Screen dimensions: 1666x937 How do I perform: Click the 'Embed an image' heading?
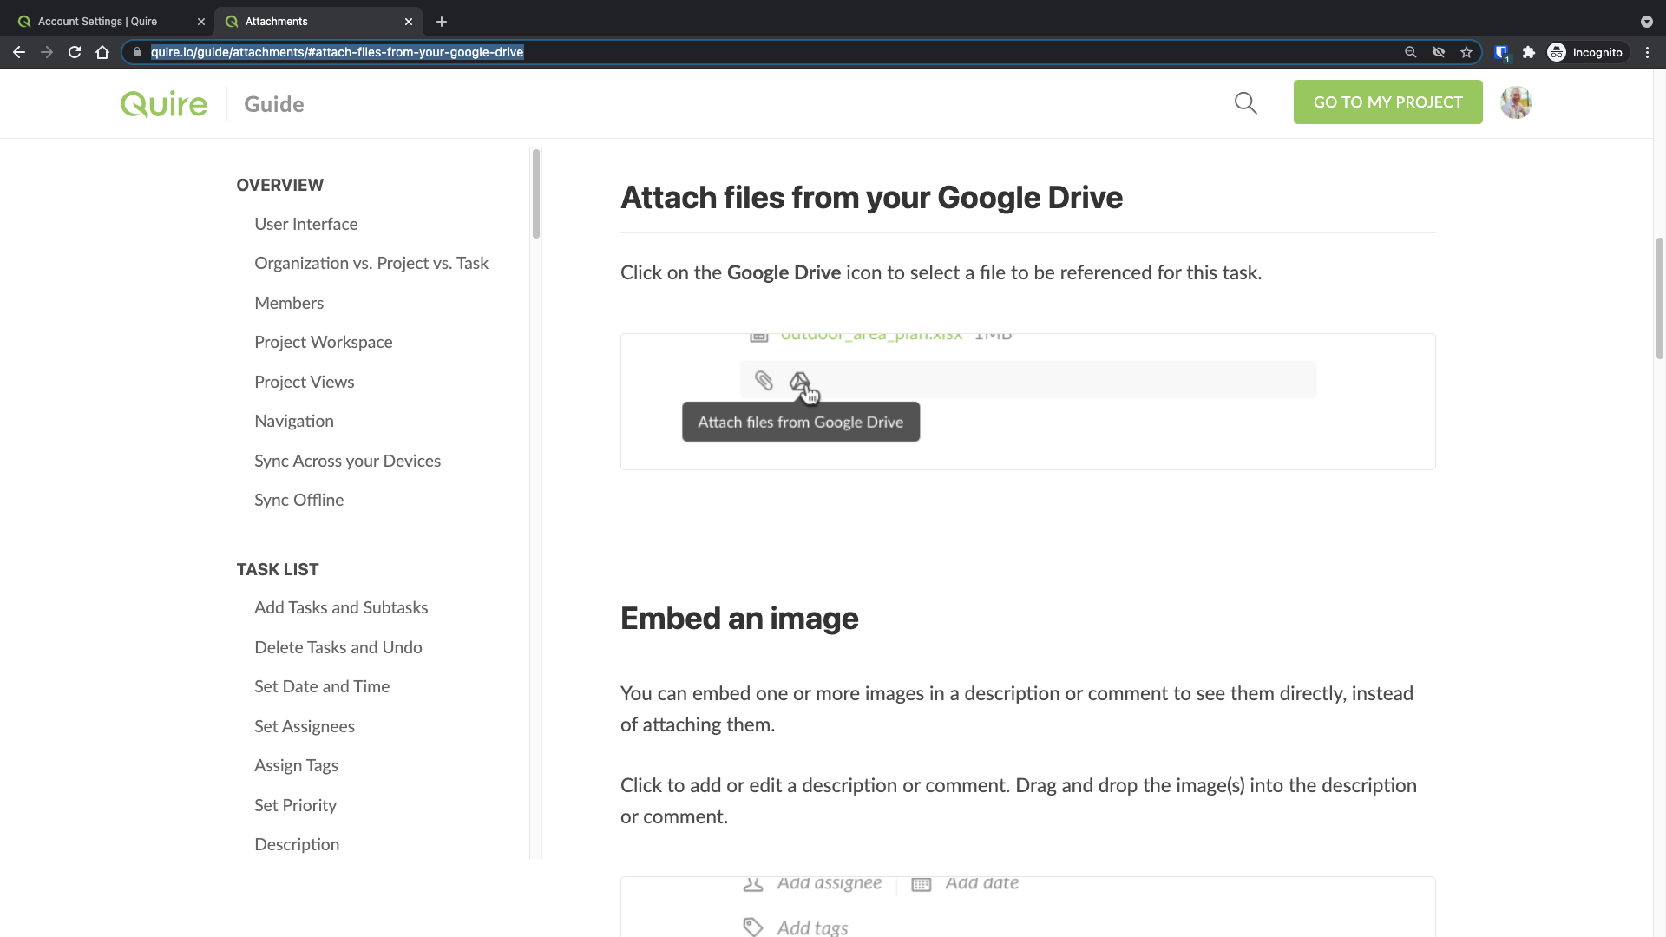tap(739, 619)
